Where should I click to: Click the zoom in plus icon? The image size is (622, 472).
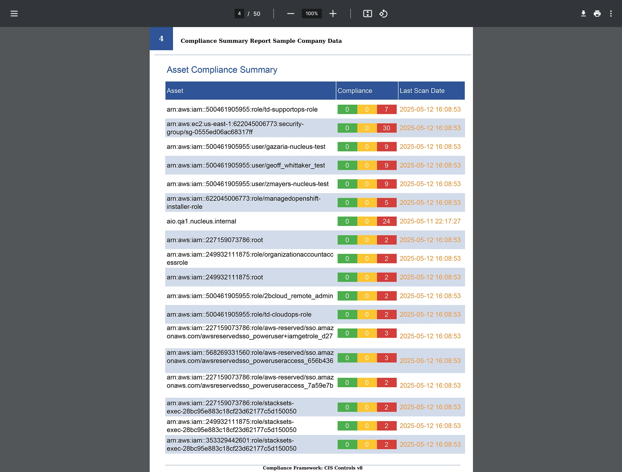tap(333, 14)
